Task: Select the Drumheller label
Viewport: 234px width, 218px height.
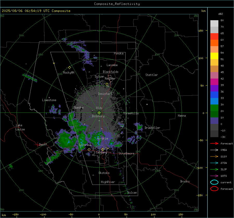Action: 152,128
